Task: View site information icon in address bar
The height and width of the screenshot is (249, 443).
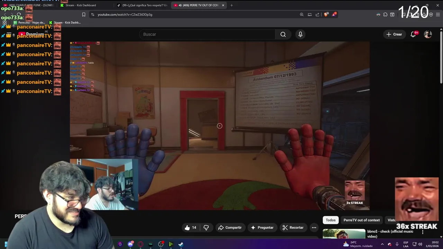Action: [92, 15]
